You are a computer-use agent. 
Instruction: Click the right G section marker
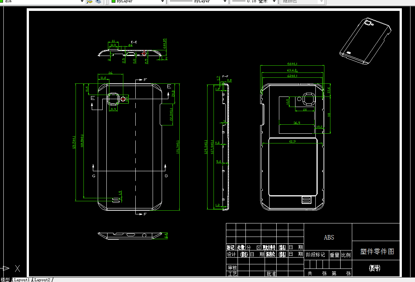point(166,176)
